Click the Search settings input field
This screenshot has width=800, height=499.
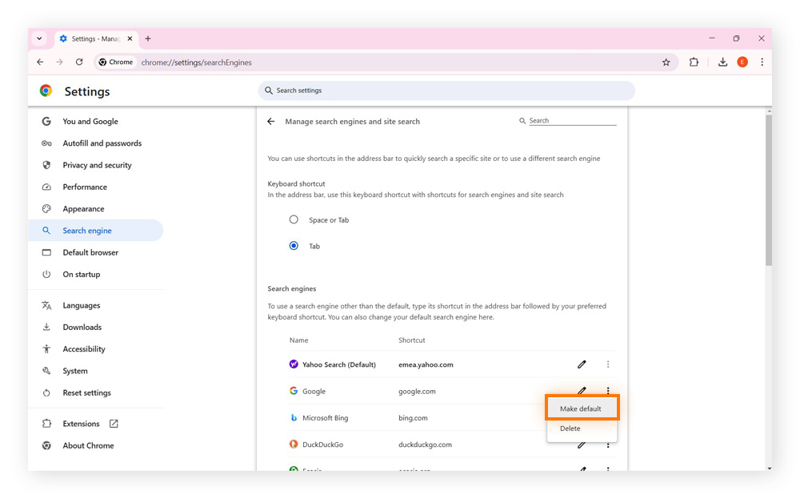pyautogui.click(x=446, y=91)
